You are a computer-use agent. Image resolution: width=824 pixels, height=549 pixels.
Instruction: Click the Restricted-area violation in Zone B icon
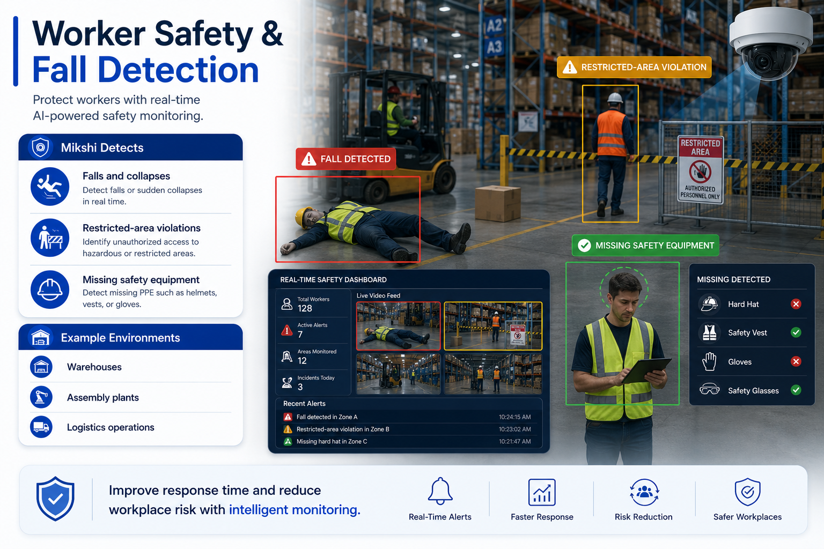click(x=288, y=429)
